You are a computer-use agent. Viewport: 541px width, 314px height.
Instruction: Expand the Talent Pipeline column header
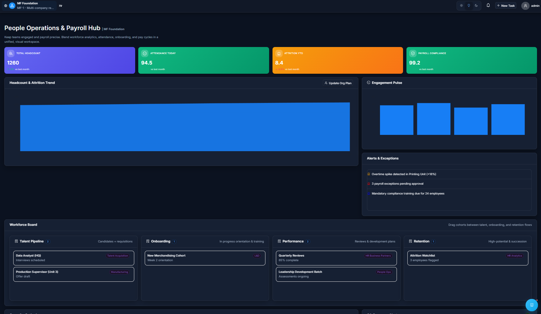click(33, 241)
